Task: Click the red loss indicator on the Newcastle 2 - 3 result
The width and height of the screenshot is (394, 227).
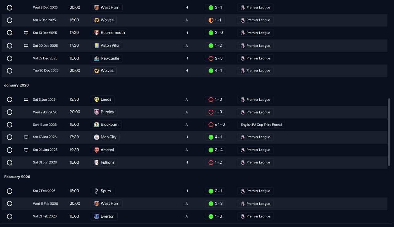Action: pyautogui.click(x=211, y=58)
